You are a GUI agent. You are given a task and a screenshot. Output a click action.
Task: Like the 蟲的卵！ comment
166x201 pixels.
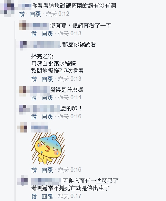pos(34,117)
